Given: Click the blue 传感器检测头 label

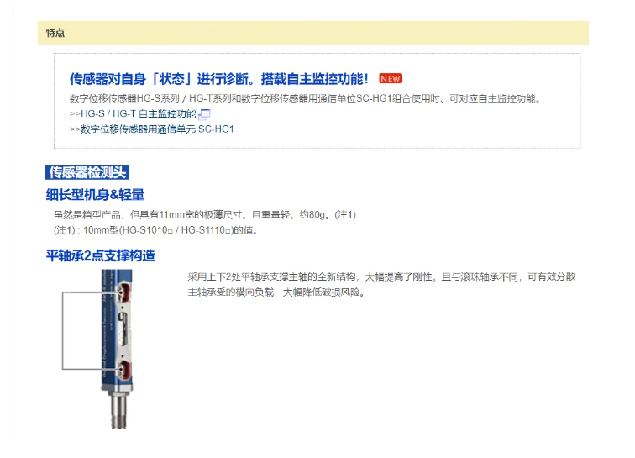Looking at the screenshot, I should pos(87,172).
